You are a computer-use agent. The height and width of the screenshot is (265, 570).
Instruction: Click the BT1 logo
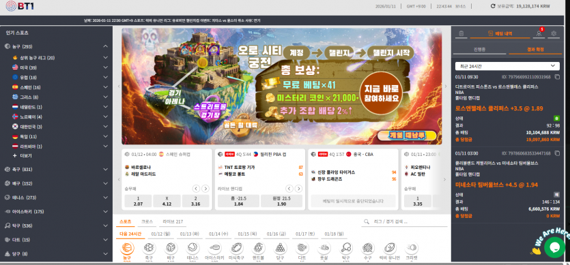20,6
